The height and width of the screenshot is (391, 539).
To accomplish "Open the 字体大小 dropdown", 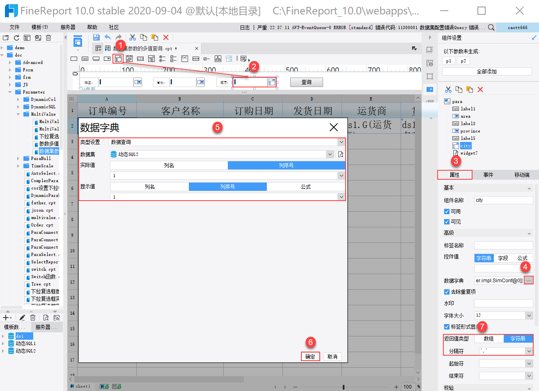I will point(529,316).
